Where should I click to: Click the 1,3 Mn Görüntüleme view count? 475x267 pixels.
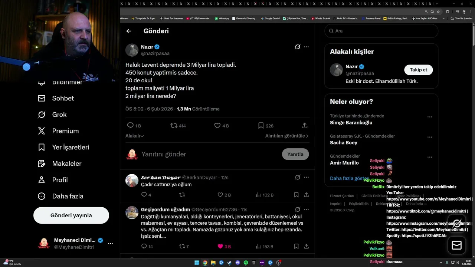[198, 109]
